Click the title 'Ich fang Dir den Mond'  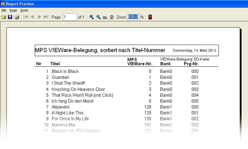(72, 101)
